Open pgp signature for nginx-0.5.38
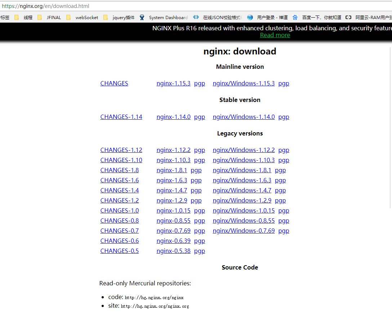 [x=200, y=251]
